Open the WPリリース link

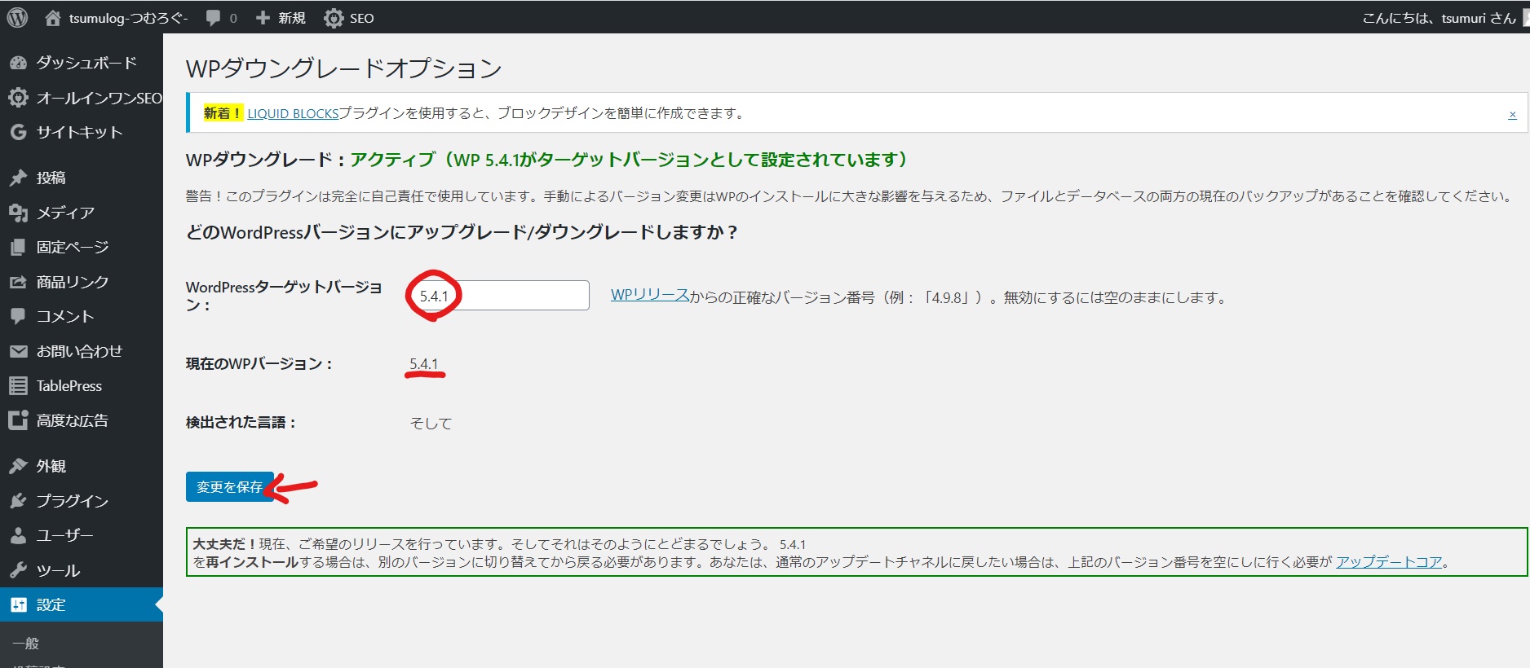[x=650, y=295]
